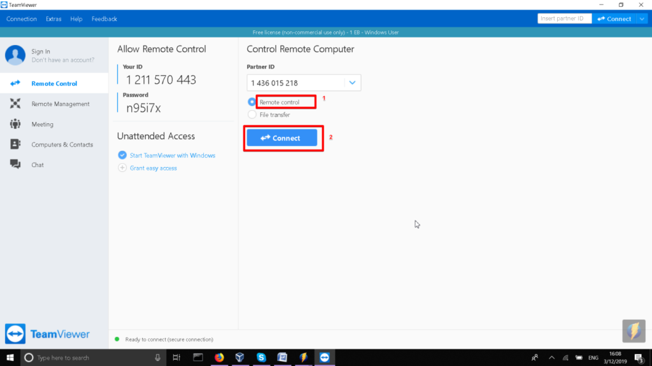The image size is (652, 366).
Task: Click the battery tray icon
Action: 579,357
